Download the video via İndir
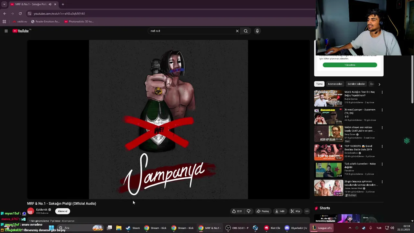 (x=280, y=211)
